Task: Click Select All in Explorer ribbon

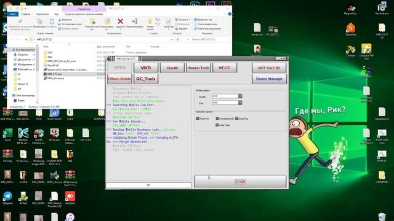Action: coord(203,20)
